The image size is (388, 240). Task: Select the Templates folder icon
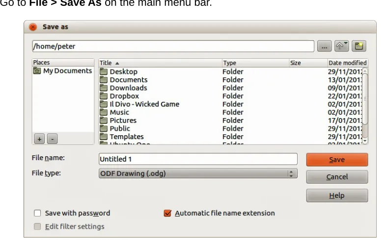pos(104,137)
